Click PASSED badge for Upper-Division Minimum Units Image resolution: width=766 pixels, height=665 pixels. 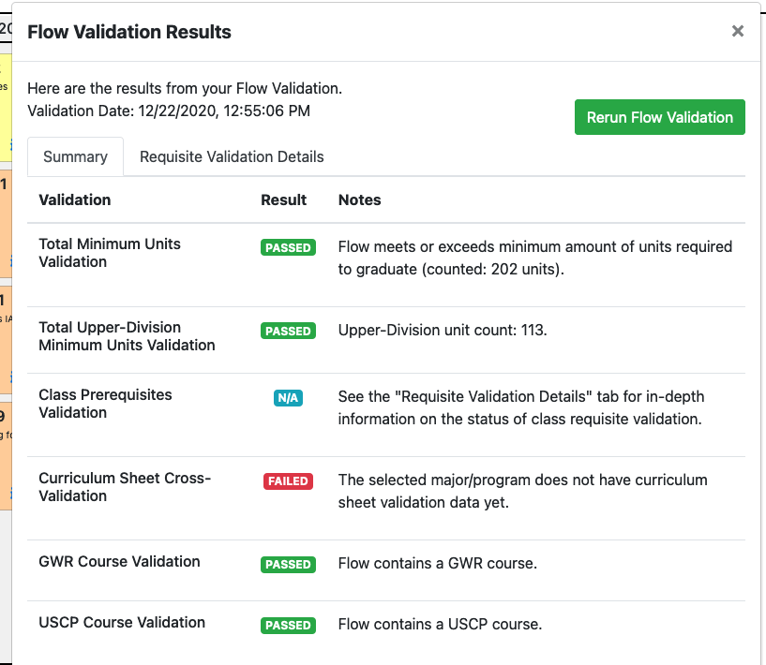pyautogui.click(x=288, y=332)
